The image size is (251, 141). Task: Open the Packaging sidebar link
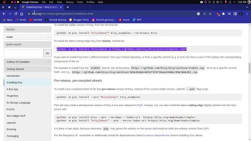(13, 136)
